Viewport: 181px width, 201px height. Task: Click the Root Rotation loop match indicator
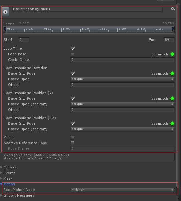click(172, 73)
